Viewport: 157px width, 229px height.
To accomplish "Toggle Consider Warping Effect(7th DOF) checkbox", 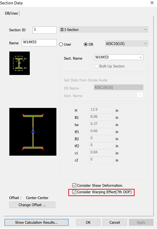I will [x=74, y=192].
